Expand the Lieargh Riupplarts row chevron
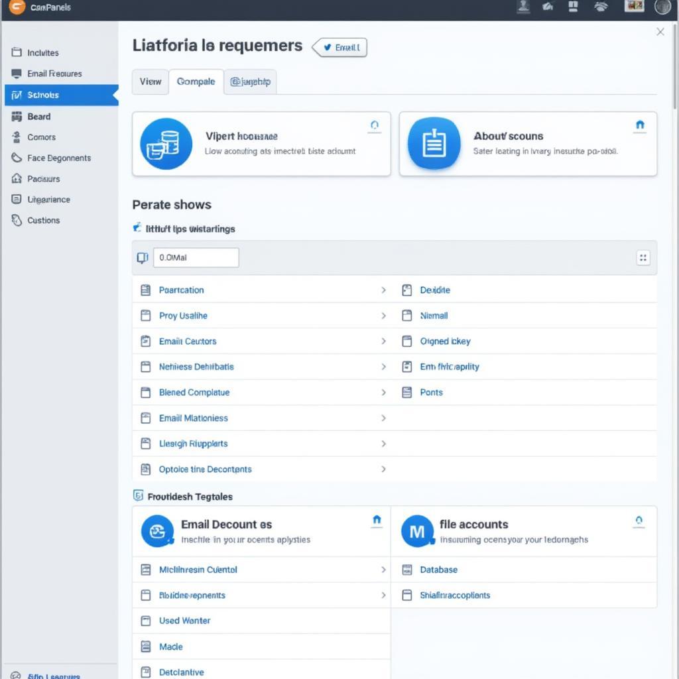Screen dimensions: 679x679 click(383, 444)
